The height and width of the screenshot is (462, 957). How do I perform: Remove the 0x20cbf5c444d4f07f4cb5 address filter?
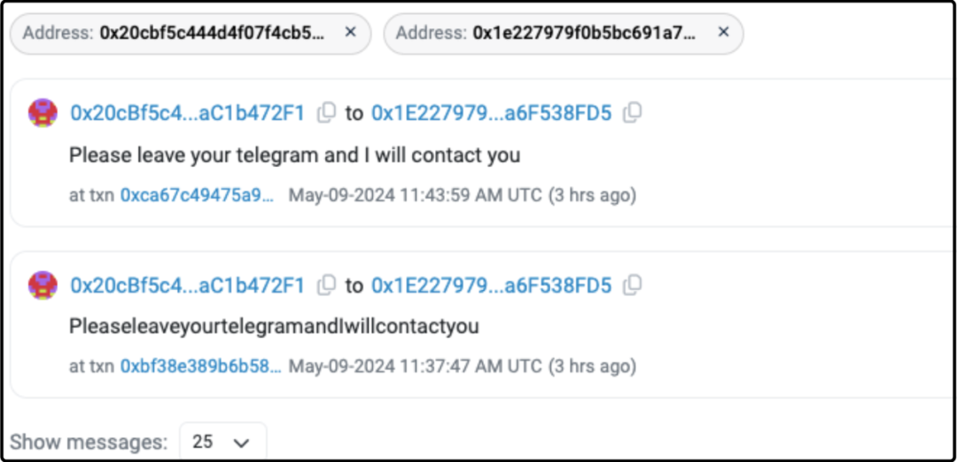(350, 33)
